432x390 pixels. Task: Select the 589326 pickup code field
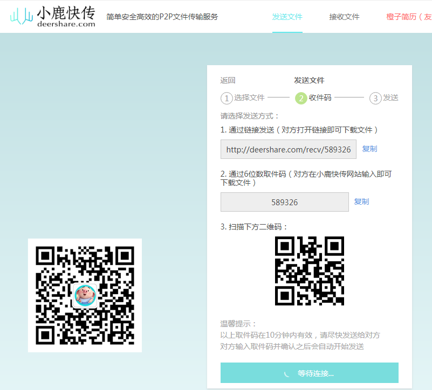pyautogui.click(x=284, y=202)
